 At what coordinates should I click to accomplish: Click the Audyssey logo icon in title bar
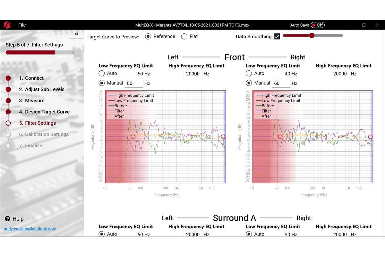pos(7,25)
